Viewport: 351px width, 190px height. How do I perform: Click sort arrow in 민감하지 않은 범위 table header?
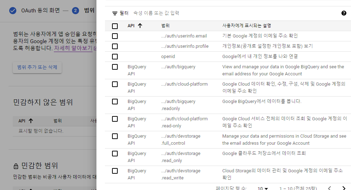[31, 121]
